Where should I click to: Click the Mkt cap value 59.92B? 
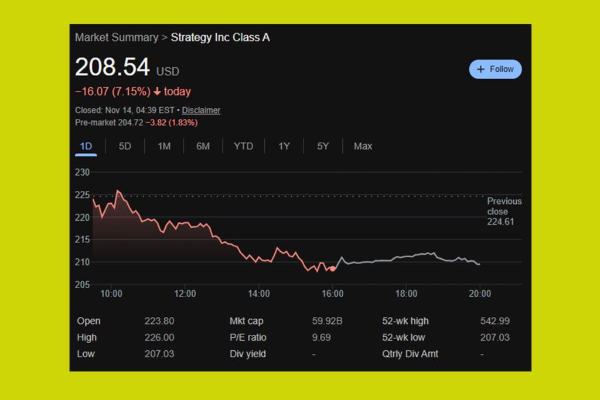point(328,321)
